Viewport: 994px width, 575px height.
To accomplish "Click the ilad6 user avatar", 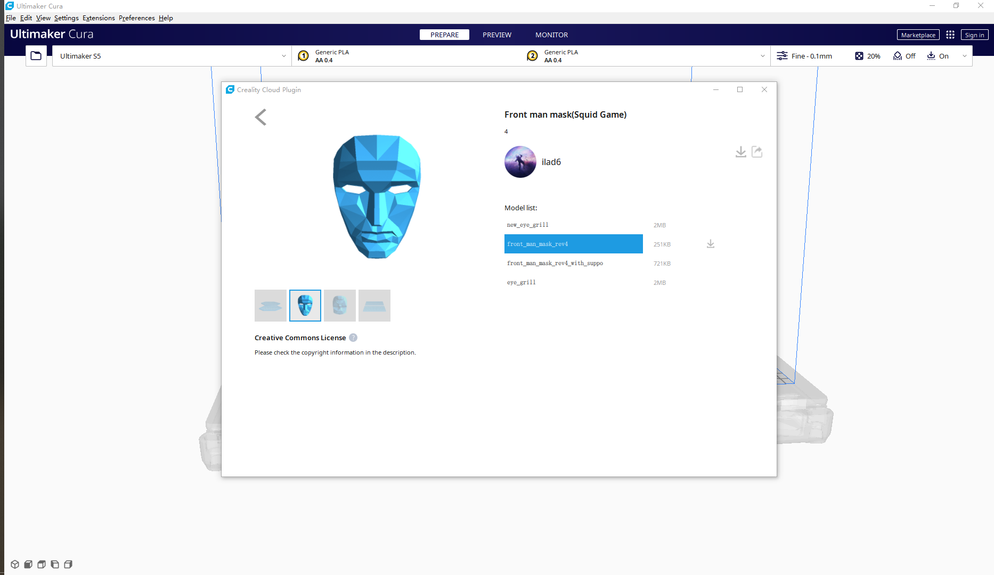I will tap(520, 162).
